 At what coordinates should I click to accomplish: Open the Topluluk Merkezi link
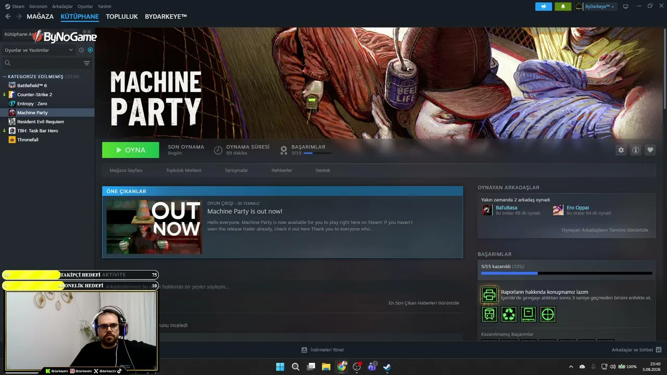tap(183, 170)
